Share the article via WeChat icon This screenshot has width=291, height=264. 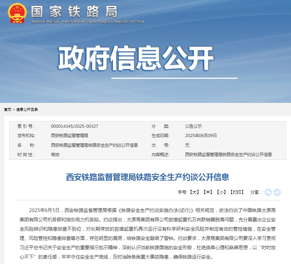point(268,192)
